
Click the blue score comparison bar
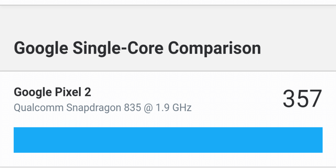coord(168,140)
